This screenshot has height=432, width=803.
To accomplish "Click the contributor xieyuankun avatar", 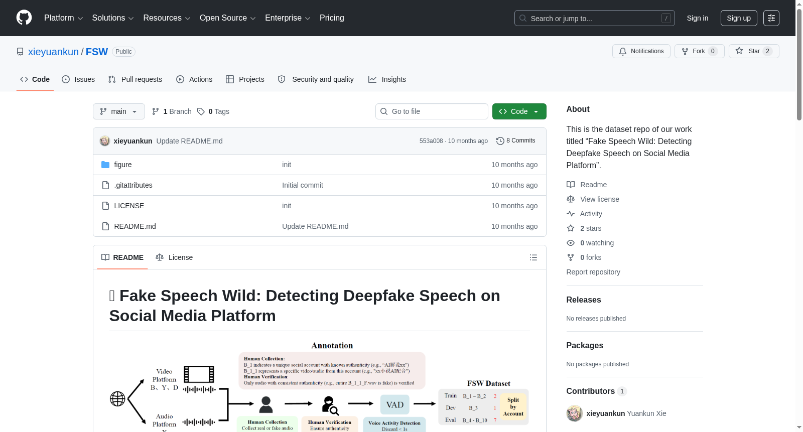I will pyautogui.click(x=575, y=413).
